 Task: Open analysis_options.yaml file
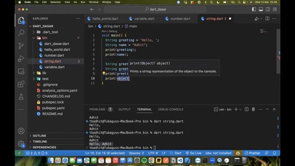pos(59,90)
